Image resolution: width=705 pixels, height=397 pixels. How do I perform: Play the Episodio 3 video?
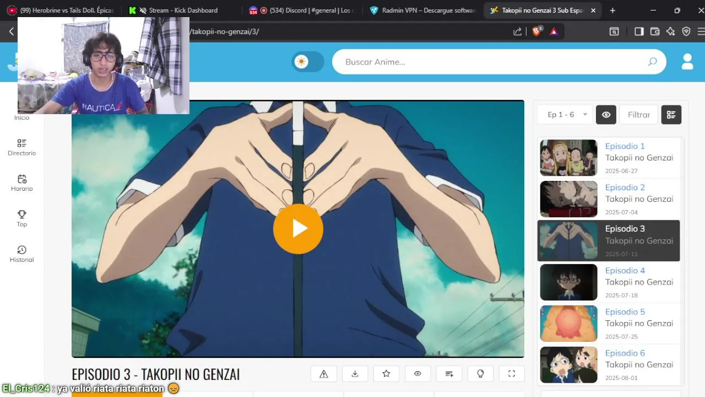298,228
